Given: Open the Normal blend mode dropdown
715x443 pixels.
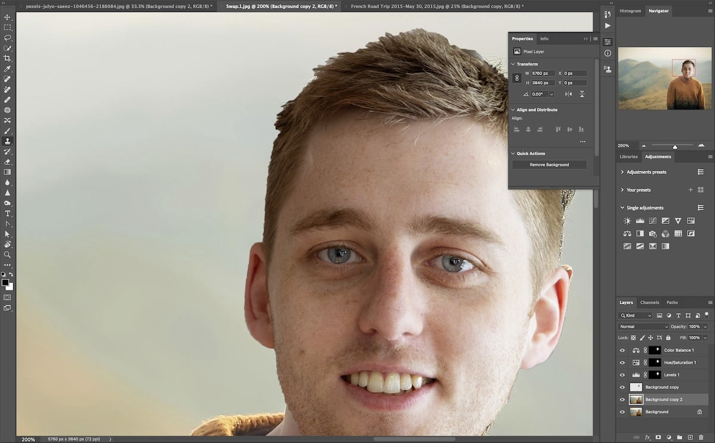Looking at the screenshot, I should [x=642, y=326].
